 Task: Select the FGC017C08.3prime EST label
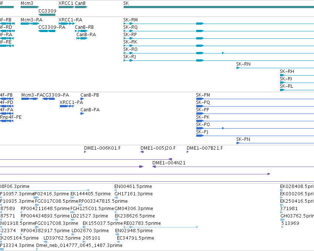(56, 223)
